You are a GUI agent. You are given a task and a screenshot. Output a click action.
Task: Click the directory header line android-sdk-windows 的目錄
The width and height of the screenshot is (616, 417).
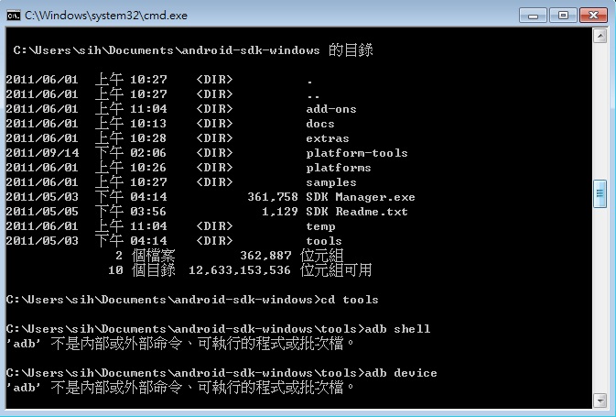click(192, 50)
